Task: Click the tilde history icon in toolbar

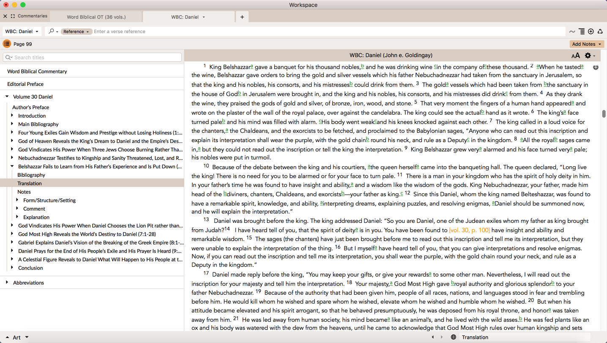Action: coord(572,32)
